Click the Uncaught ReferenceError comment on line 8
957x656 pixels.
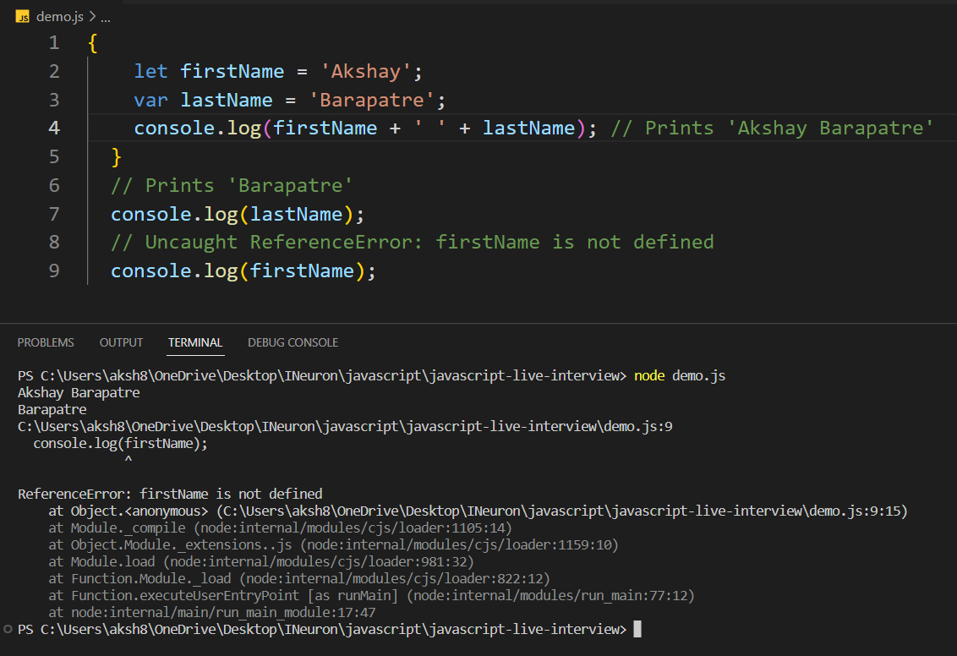[413, 243]
